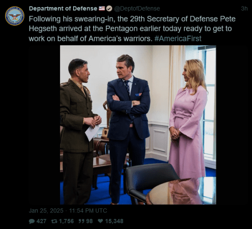Click the 3h relative timestamp
The height and width of the screenshot is (229, 252).
(244, 9)
